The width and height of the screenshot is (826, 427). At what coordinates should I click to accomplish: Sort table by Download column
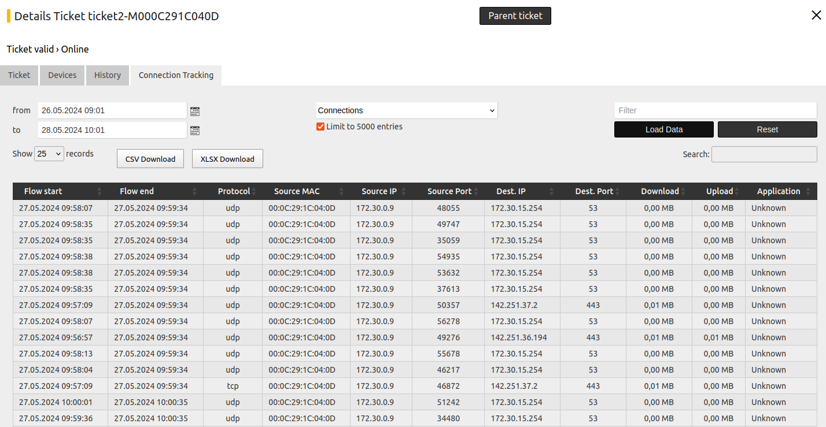coord(659,191)
